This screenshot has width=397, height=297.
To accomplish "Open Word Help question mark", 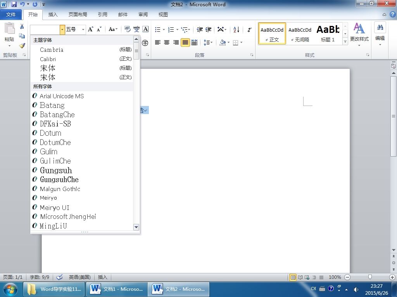I will pyautogui.click(x=392, y=14).
